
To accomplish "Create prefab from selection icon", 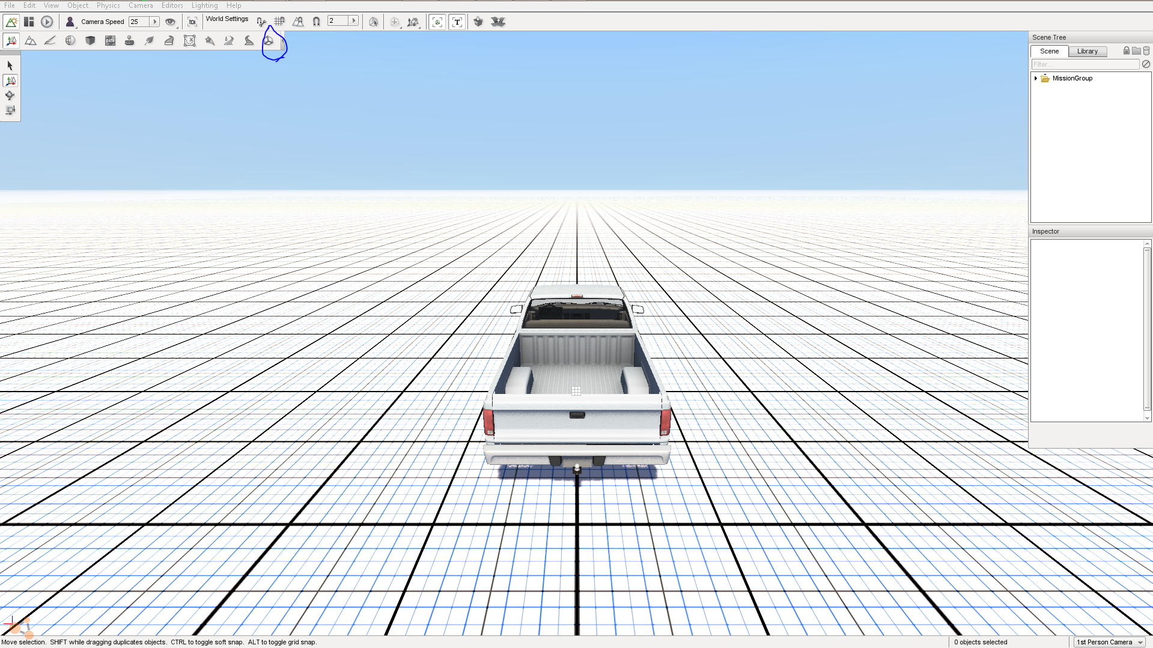I will (x=478, y=22).
